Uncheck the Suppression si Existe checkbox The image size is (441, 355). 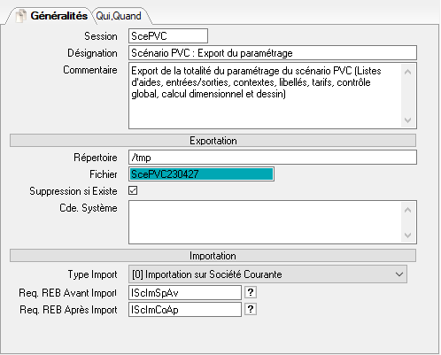[x=133, y=190]
